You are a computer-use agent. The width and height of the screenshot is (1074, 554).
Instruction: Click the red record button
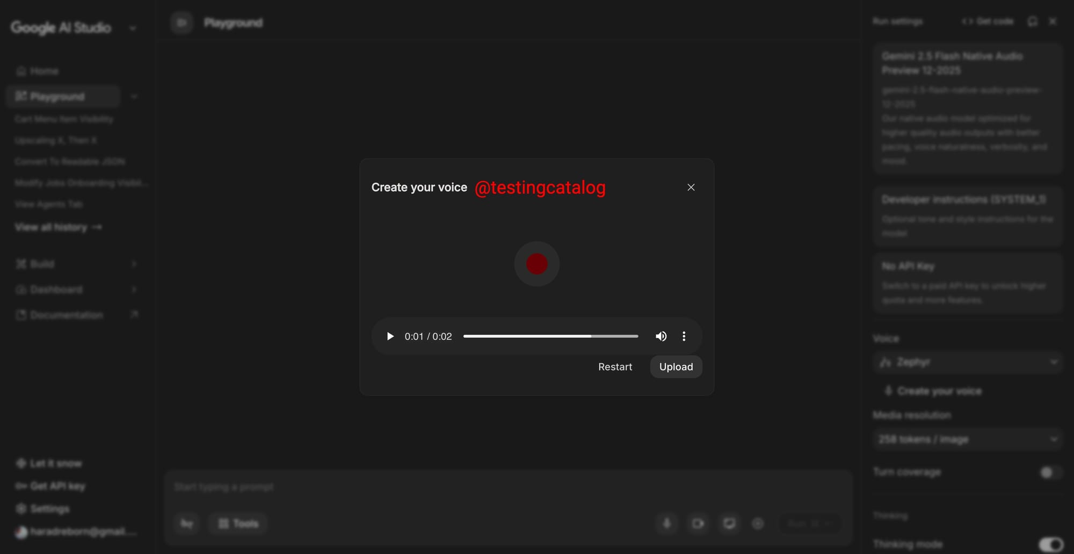[x=536, y=264]
